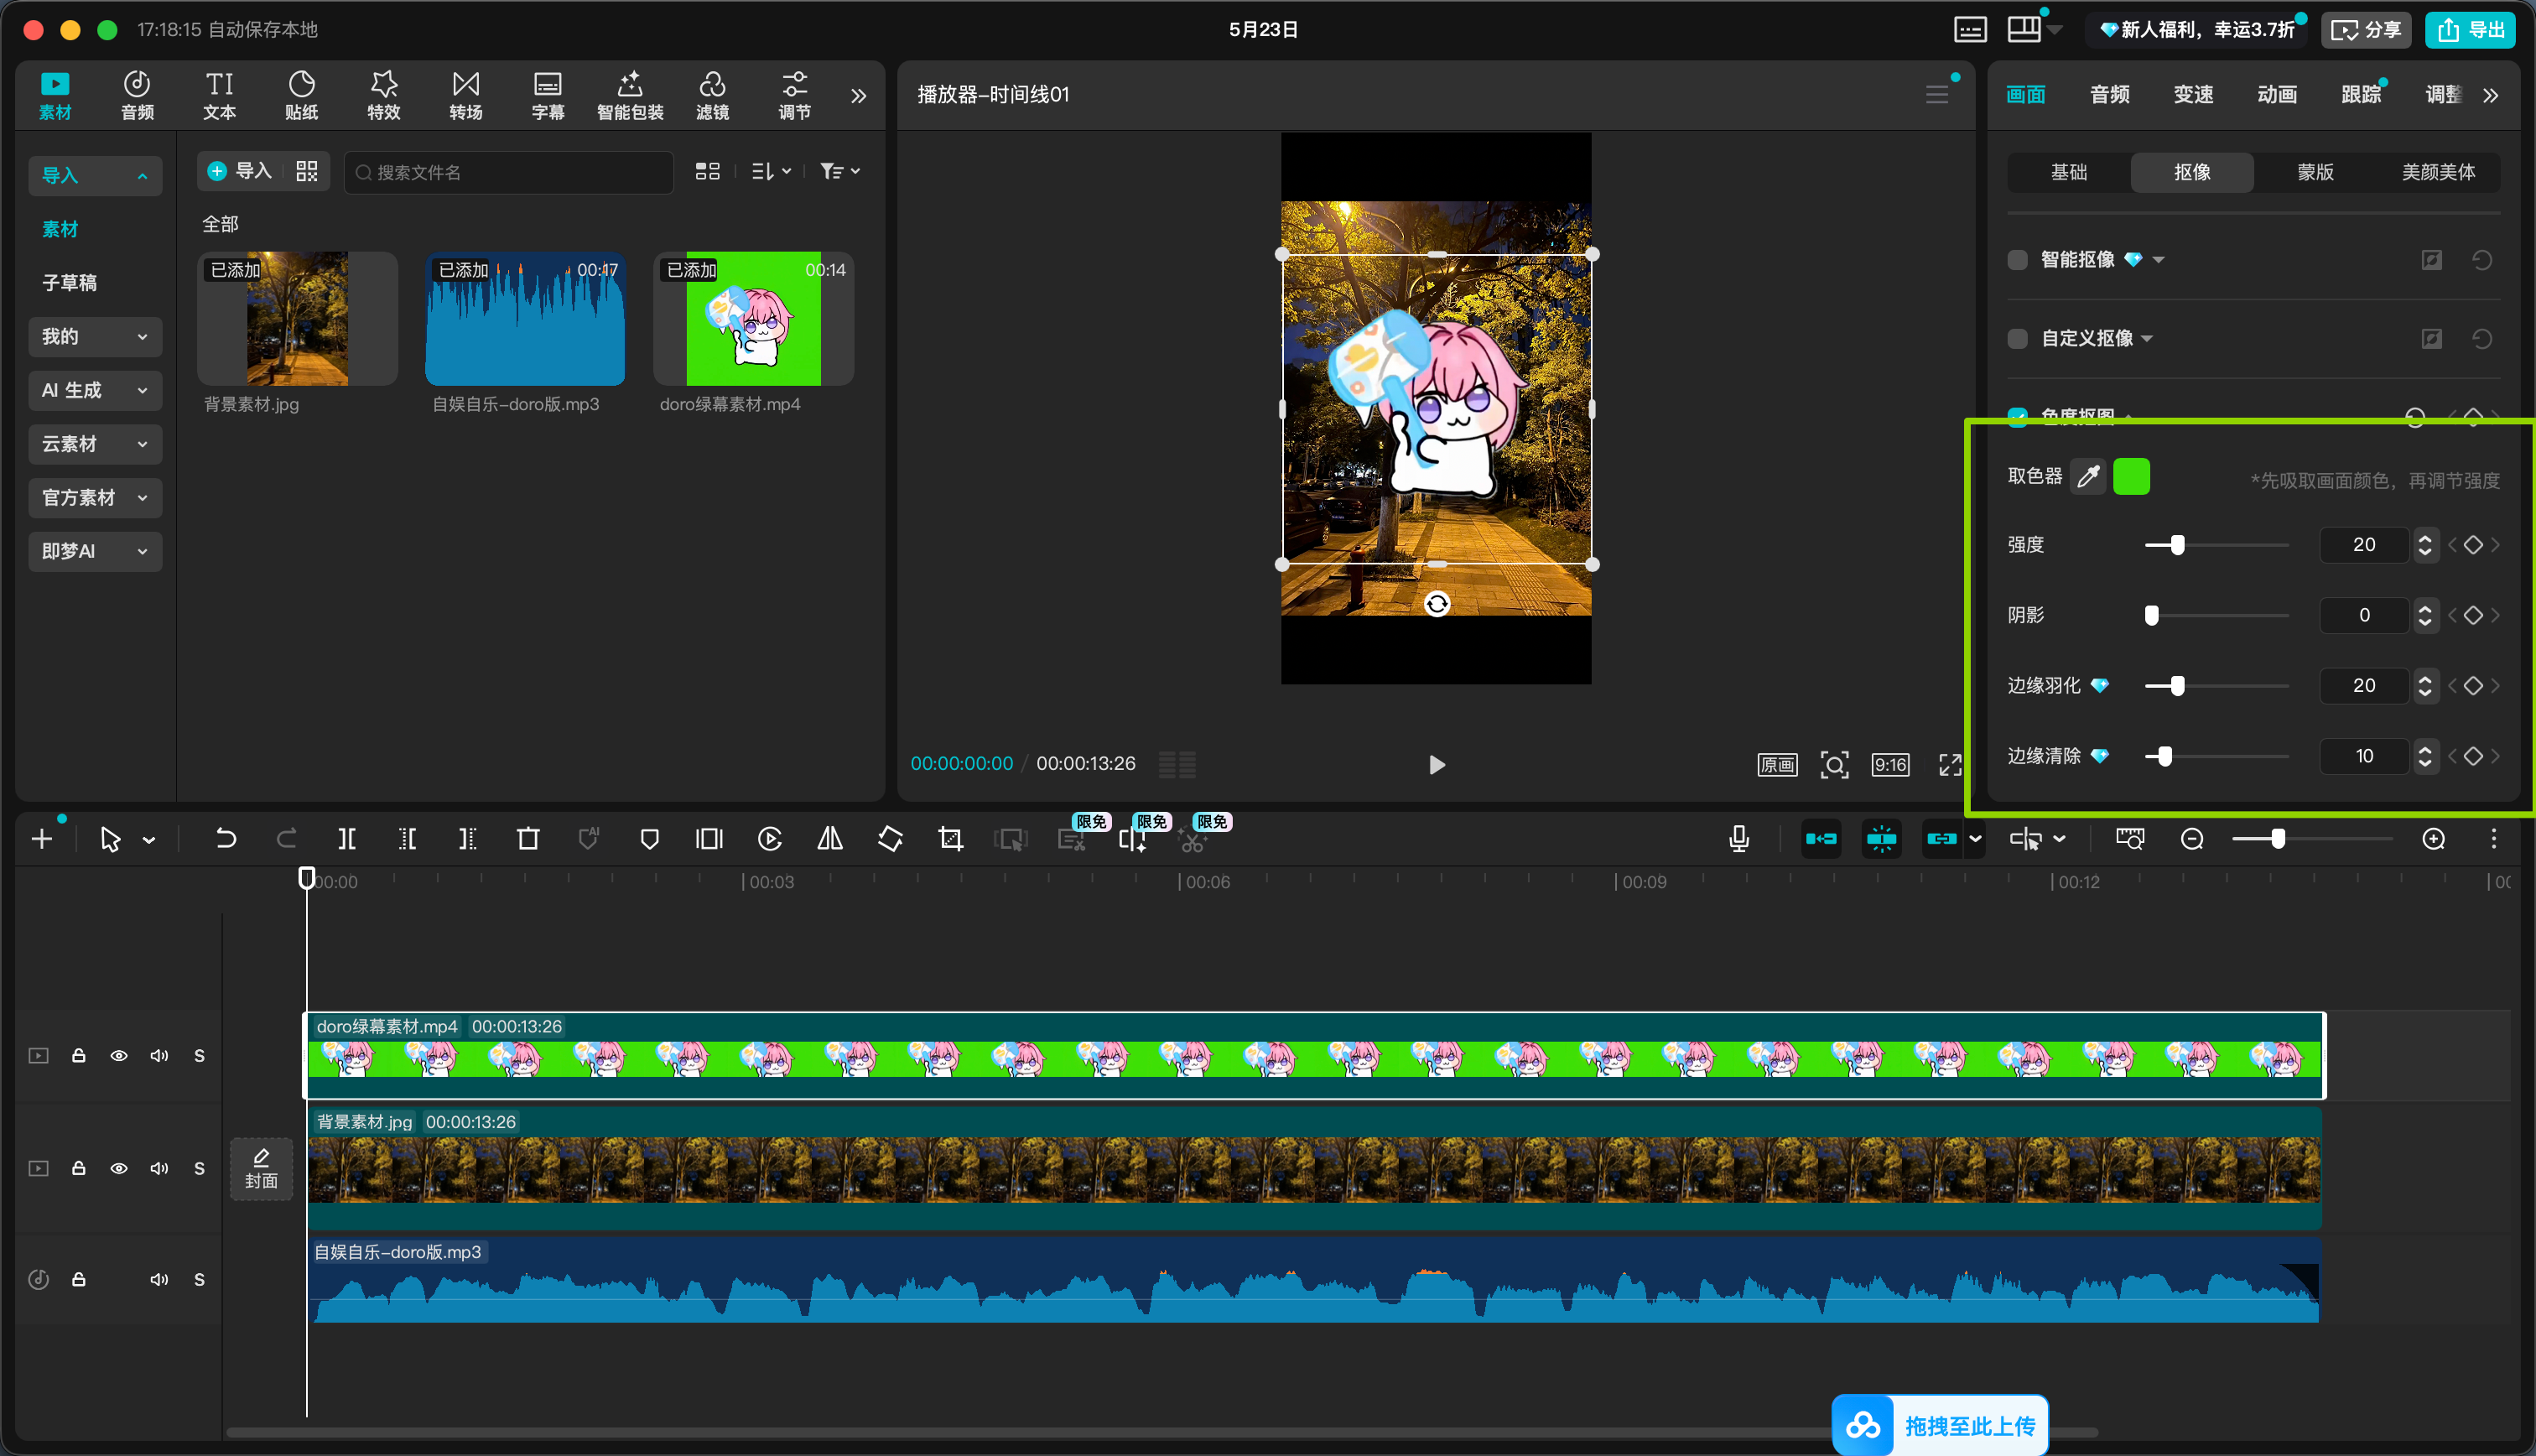
Task: Open the Filters (滤镜) panel
Action: (713, 96)
